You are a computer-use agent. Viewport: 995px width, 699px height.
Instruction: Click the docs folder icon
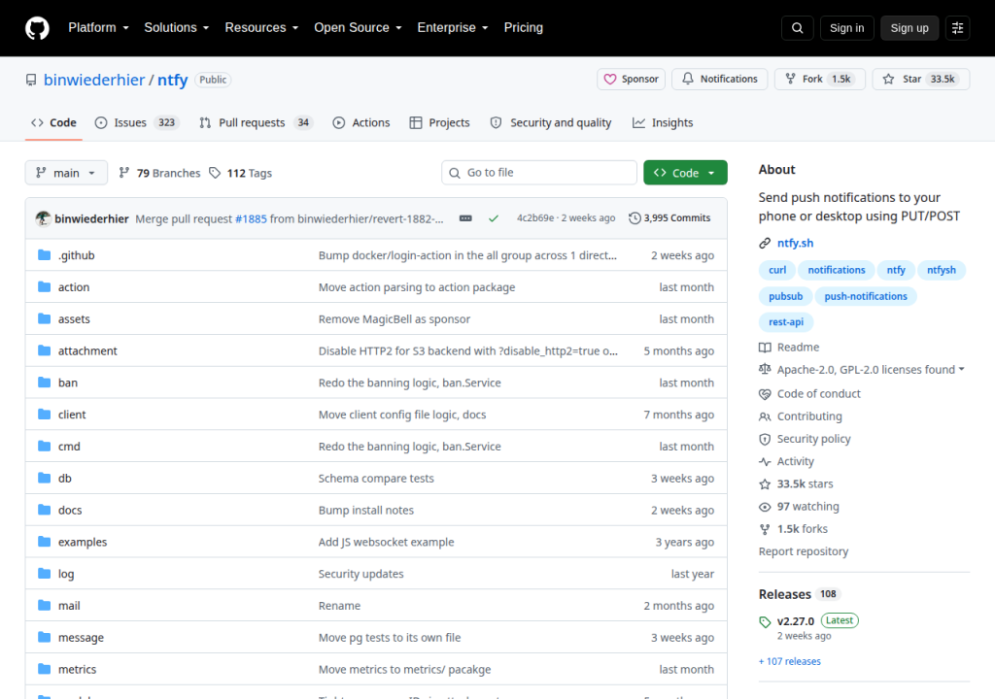(44, 510)
